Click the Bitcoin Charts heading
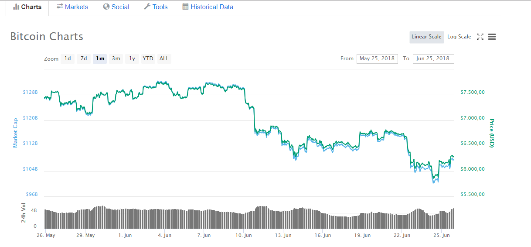The height and width of the screenshot is (247, 531). click(x=47, y=36)
